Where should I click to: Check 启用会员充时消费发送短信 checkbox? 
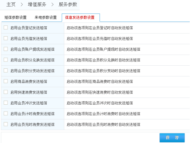(6, 124)
